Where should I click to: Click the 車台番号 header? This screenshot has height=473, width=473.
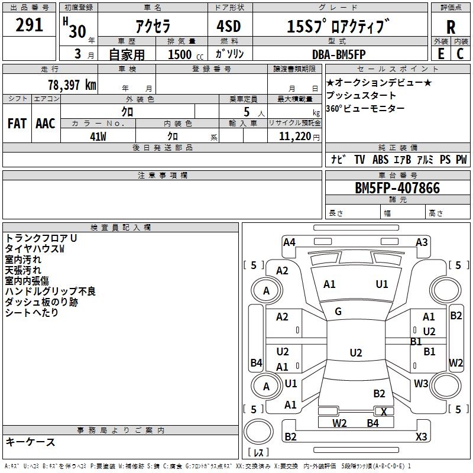point(397,175)
